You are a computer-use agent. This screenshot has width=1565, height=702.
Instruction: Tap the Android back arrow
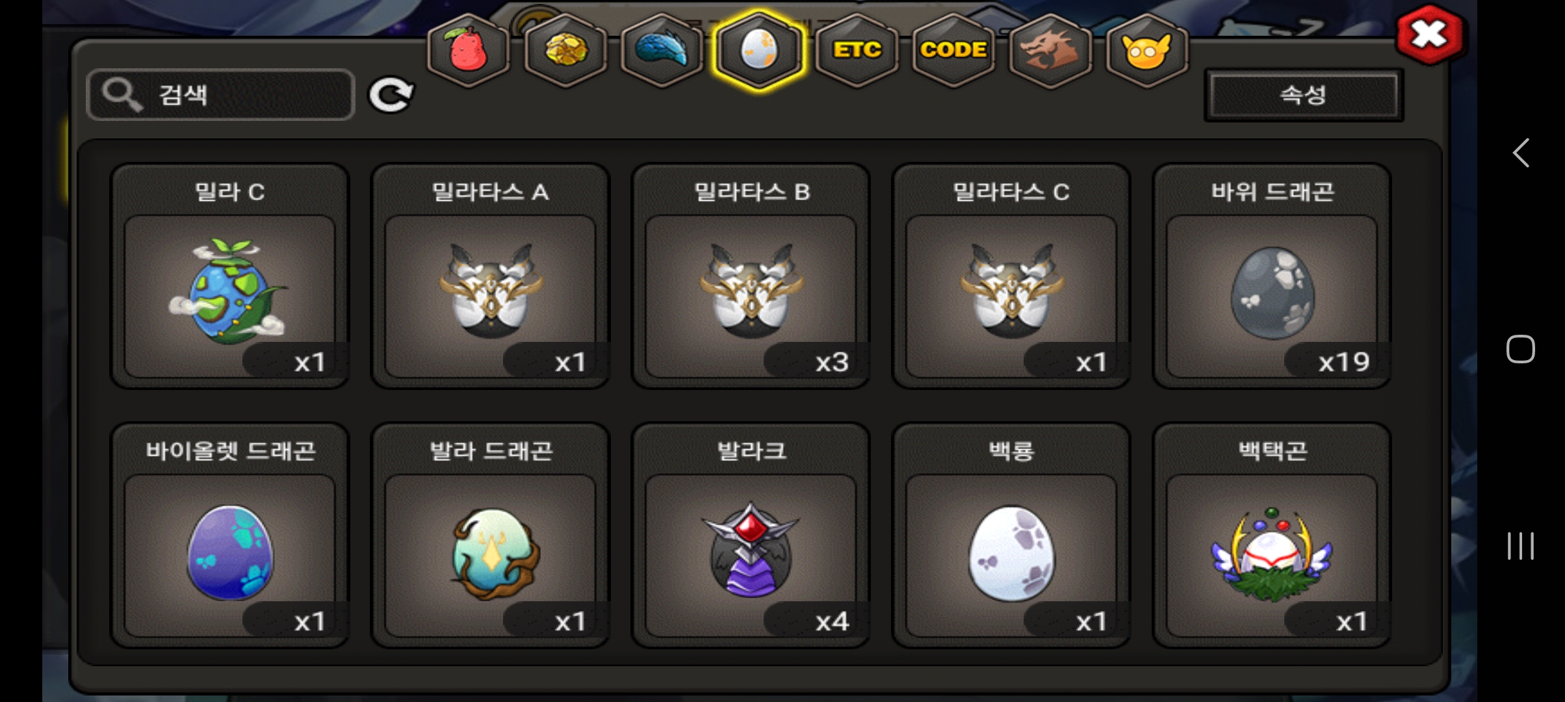tap(1521, 153)
